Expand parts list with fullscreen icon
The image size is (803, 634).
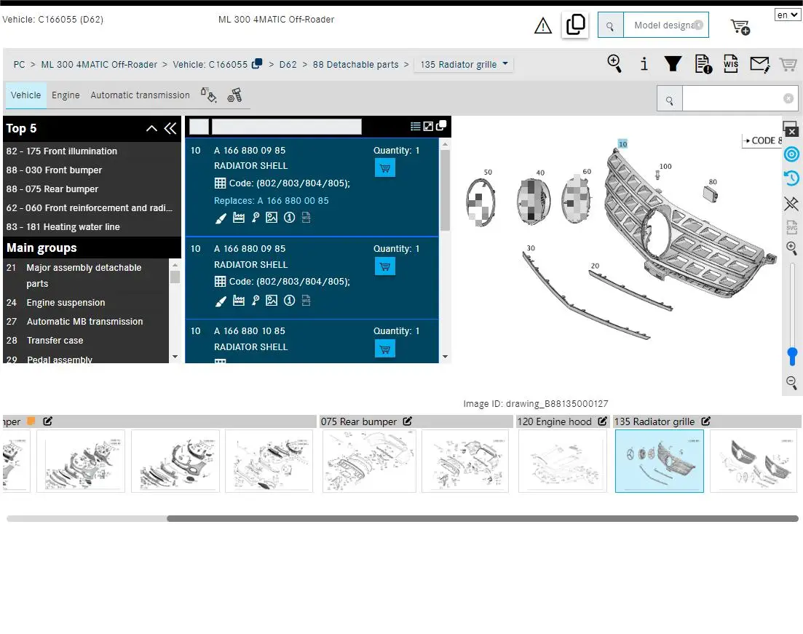click(x=428, y=126)
